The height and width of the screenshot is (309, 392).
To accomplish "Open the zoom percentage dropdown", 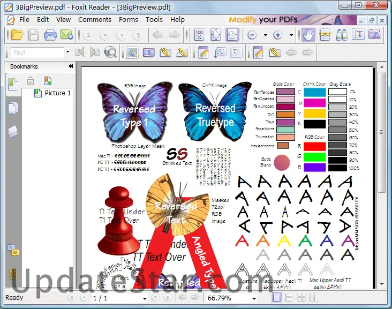I will (x=254, y=298).
